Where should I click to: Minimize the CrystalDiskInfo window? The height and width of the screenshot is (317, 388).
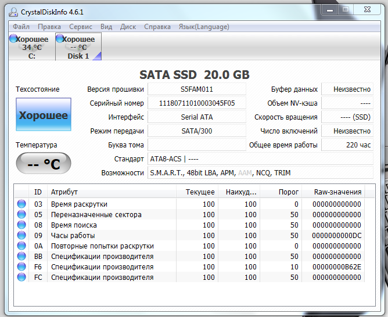point(329,10)
